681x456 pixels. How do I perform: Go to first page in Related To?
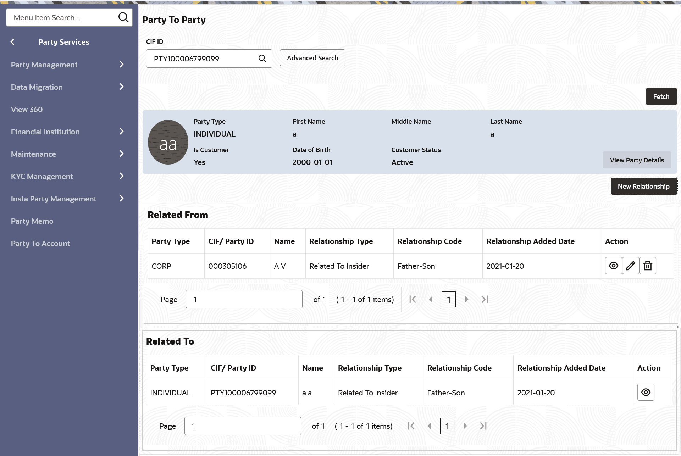point(411,426)
